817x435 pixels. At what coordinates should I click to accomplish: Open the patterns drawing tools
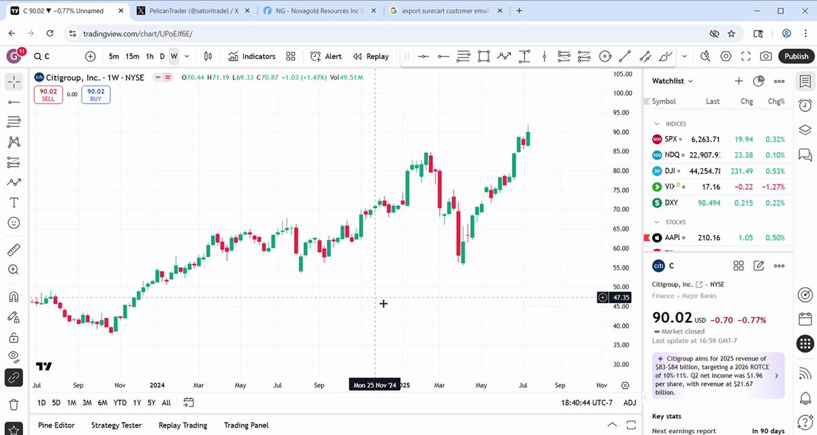[14, 142]
